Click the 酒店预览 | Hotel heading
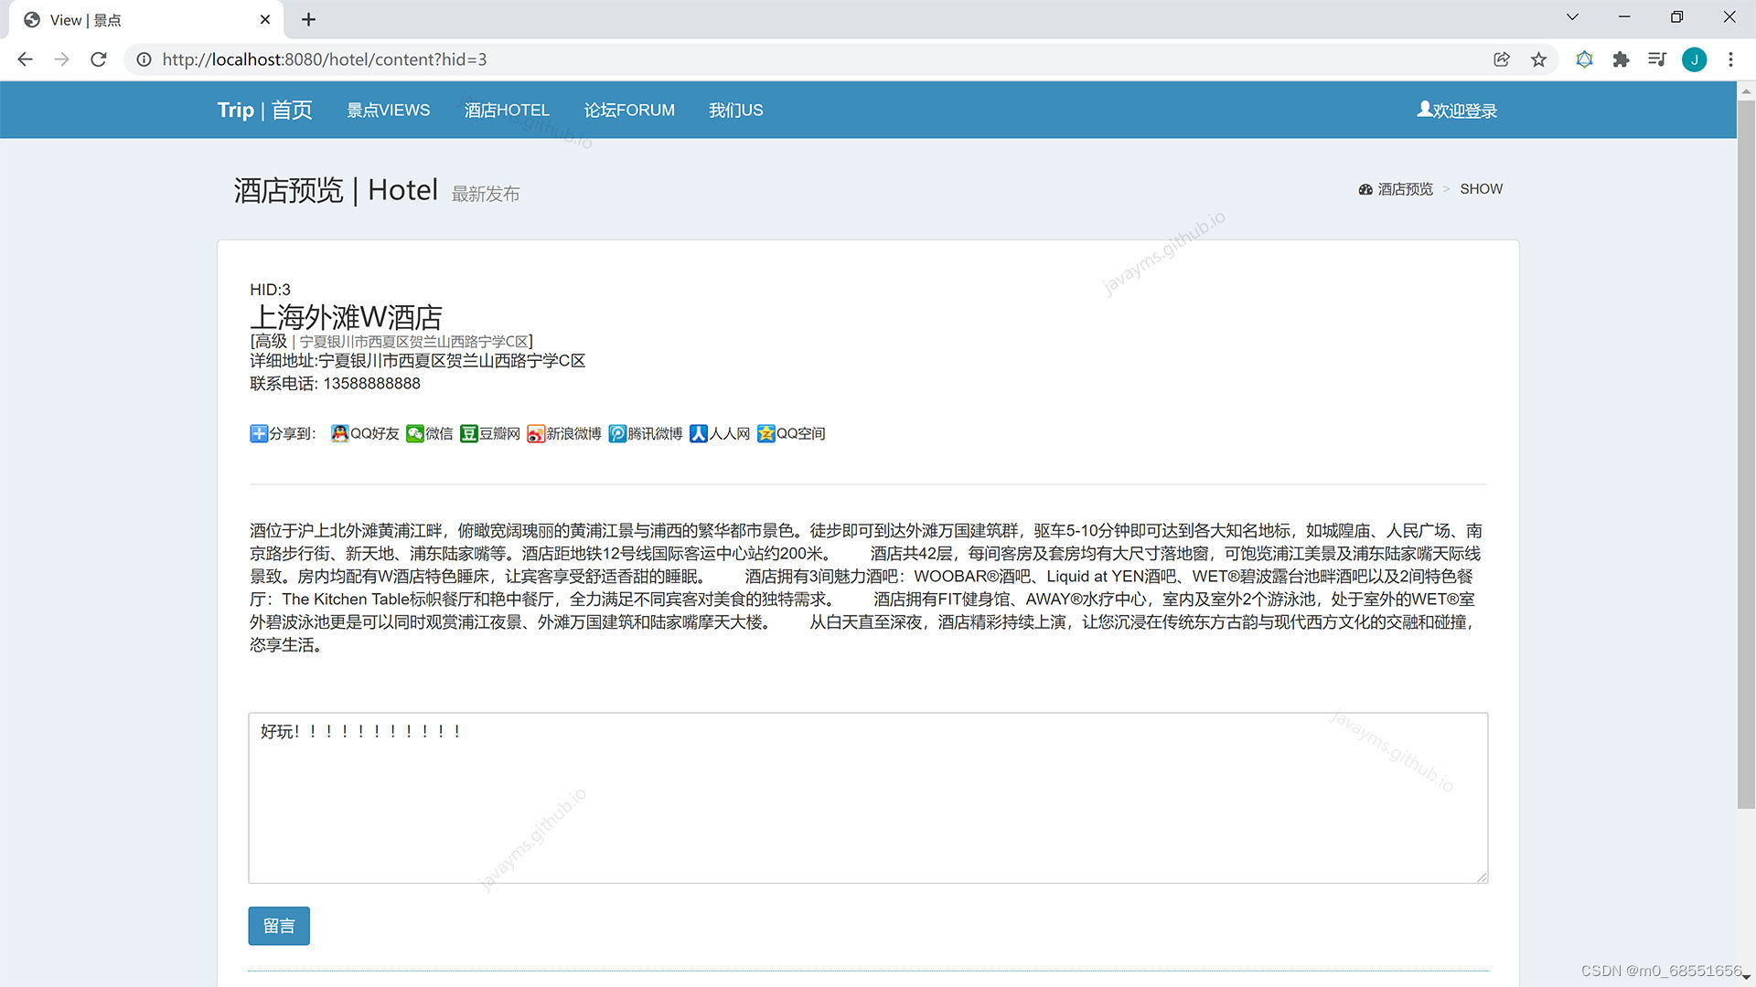Image resolution: width=1756 pixels, height=987 pixels. tap(336, 190)
